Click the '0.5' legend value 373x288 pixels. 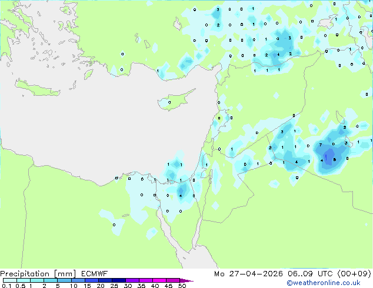click(20, 286)
